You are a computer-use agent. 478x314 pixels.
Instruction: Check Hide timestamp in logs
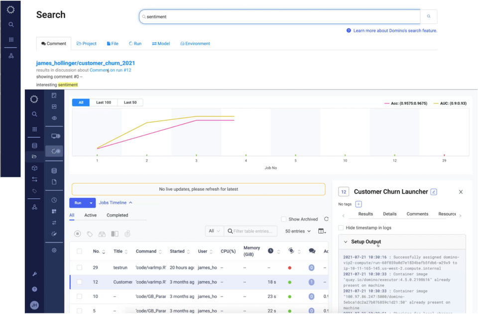click(x=341, y=228)
